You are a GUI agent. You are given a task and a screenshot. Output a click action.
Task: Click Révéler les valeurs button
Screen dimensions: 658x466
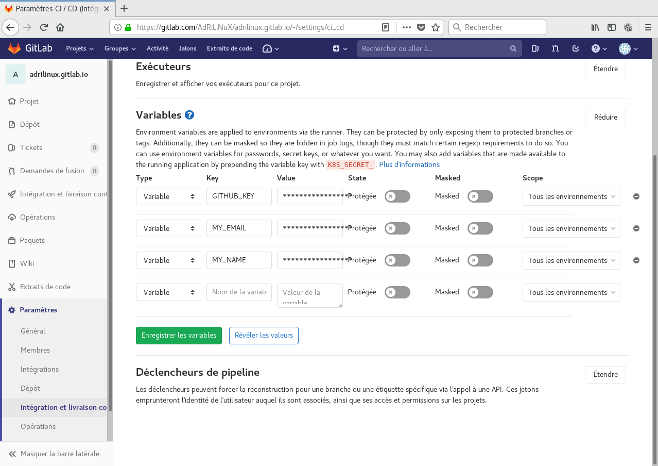[264, 335]
